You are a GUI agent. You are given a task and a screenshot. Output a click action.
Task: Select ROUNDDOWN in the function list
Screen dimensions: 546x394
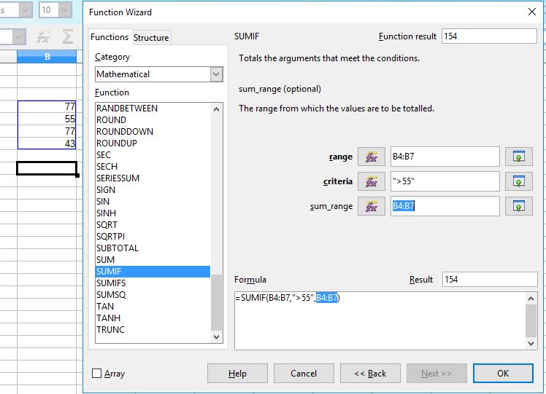pyautogui.click(x=153, y=132)
